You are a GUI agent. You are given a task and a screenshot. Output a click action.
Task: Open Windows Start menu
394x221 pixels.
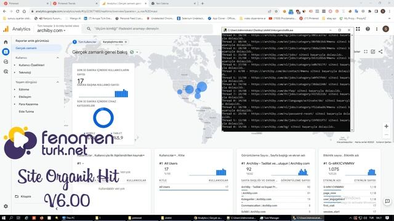point(4,218)
